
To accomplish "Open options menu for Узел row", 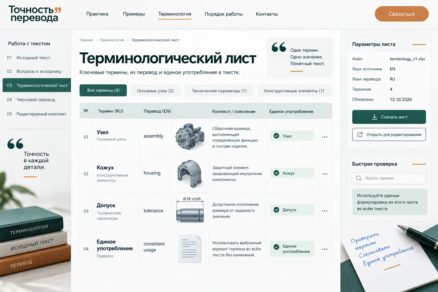I will [325, 137].
